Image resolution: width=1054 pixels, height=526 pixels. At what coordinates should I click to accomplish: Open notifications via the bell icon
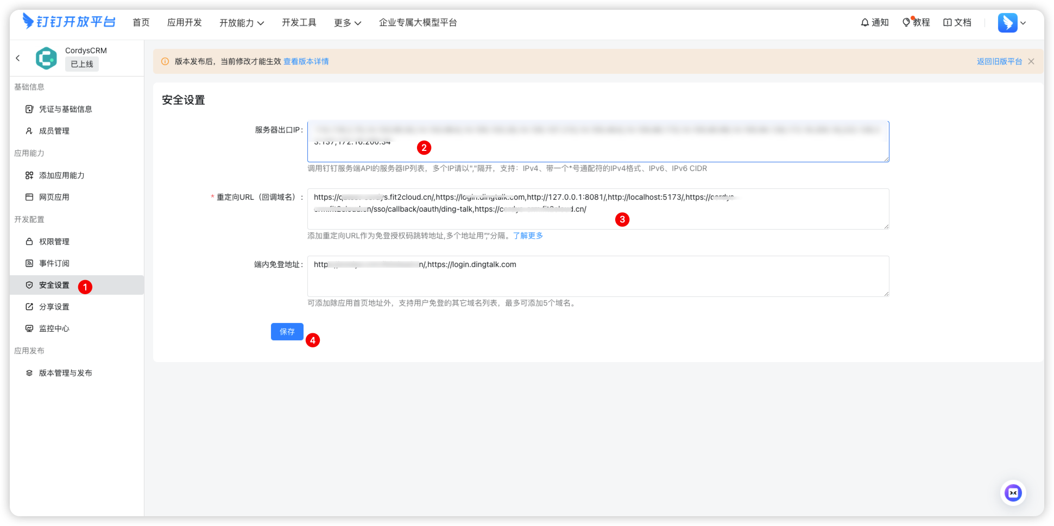click(864, 22)
